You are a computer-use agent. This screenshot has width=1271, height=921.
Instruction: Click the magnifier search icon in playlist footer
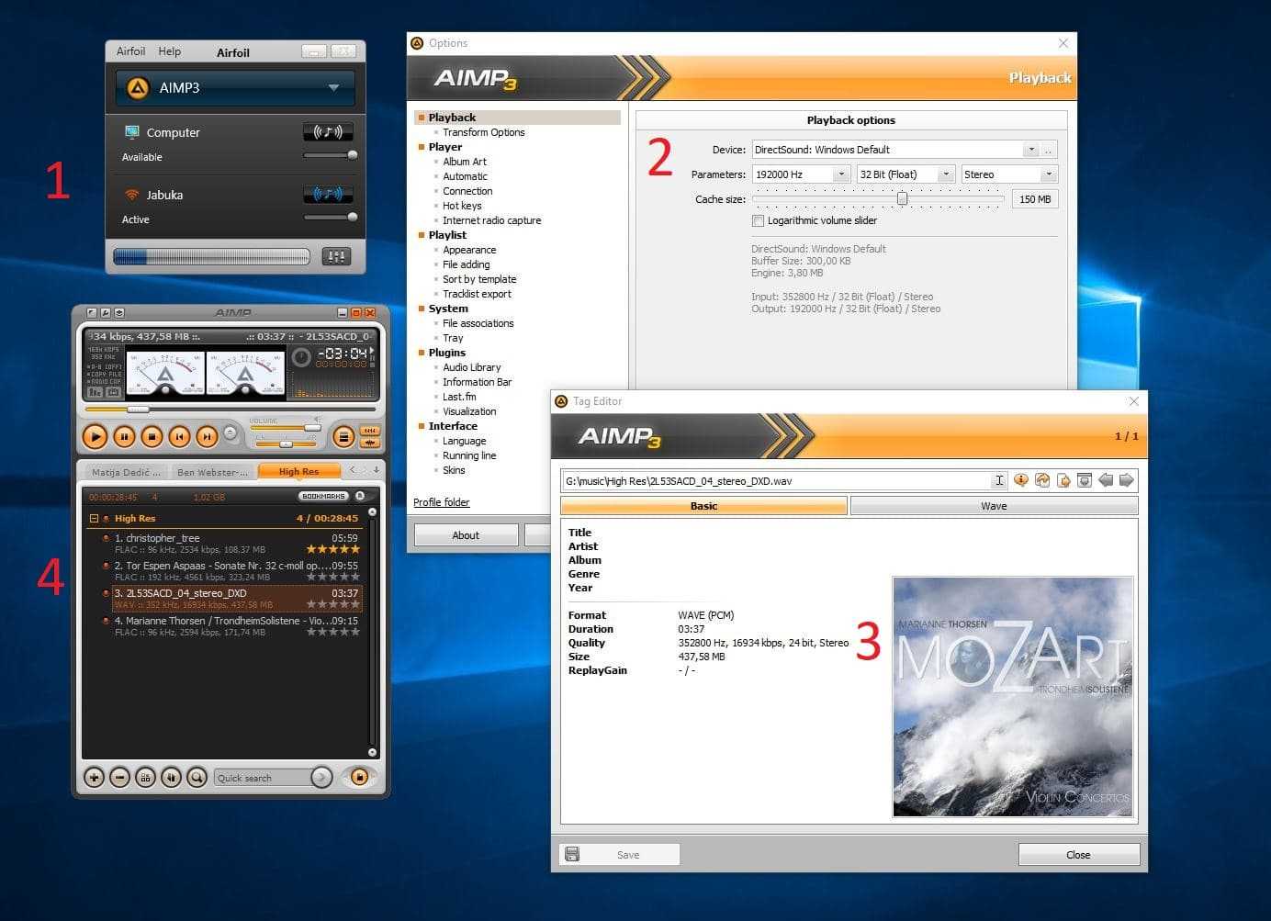point(197,777)
